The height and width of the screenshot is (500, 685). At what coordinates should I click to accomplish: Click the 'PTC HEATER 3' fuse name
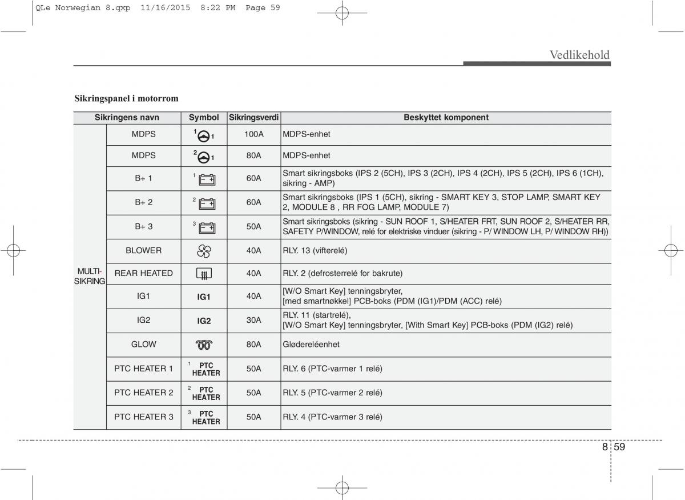pos(144,417)
